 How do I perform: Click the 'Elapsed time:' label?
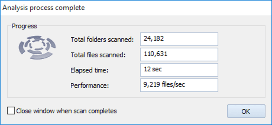89,70
